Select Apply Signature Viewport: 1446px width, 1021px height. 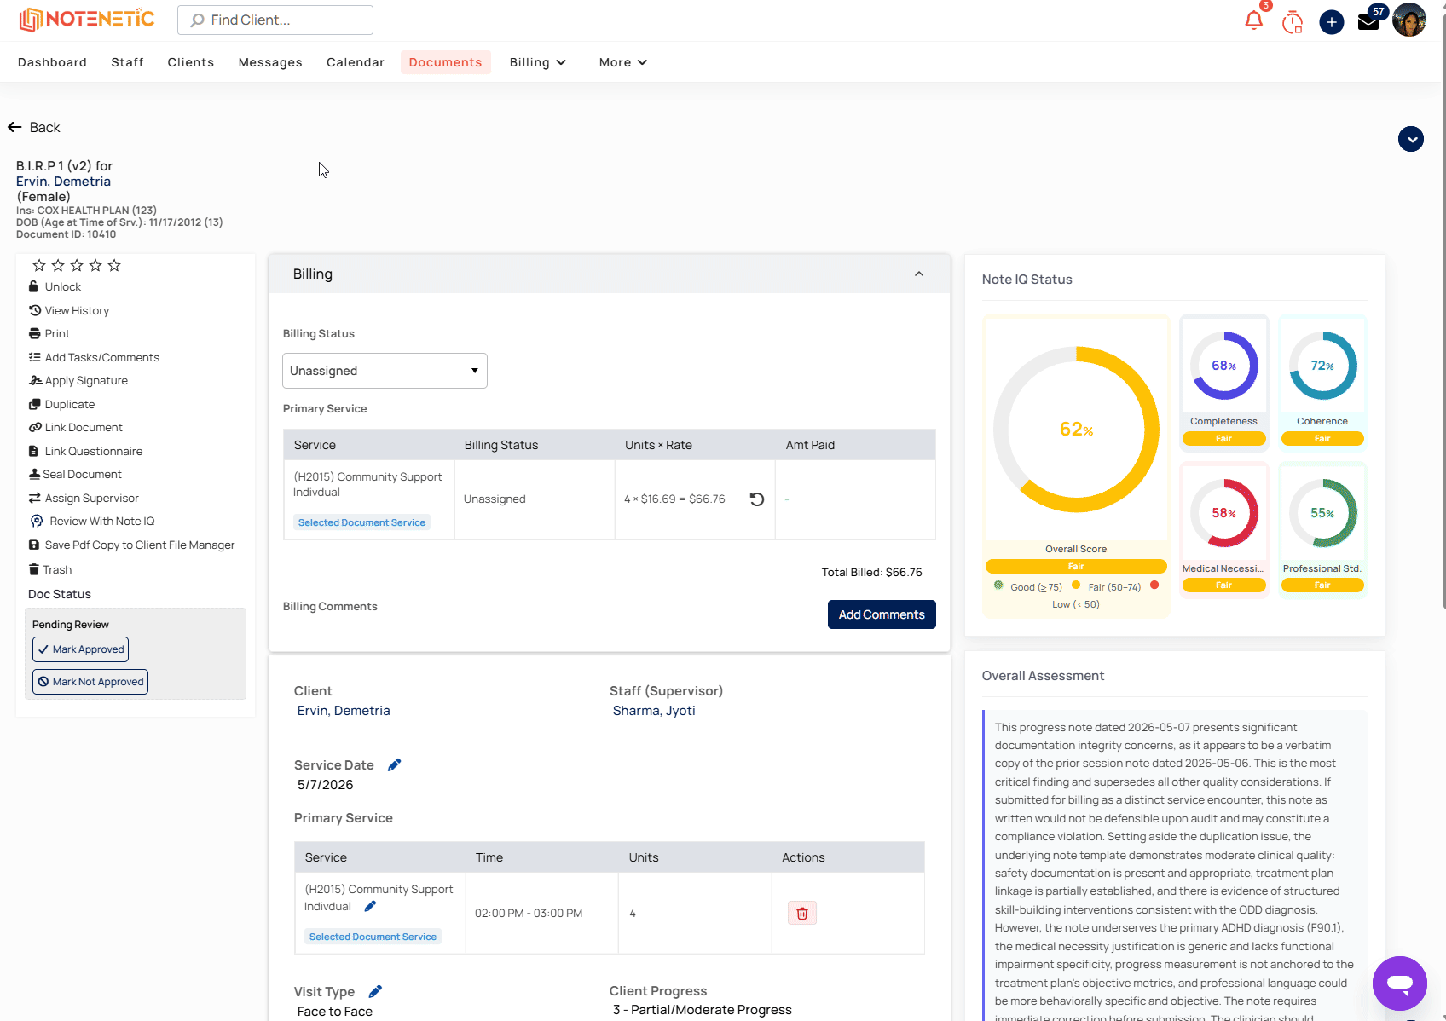[78, 381]
